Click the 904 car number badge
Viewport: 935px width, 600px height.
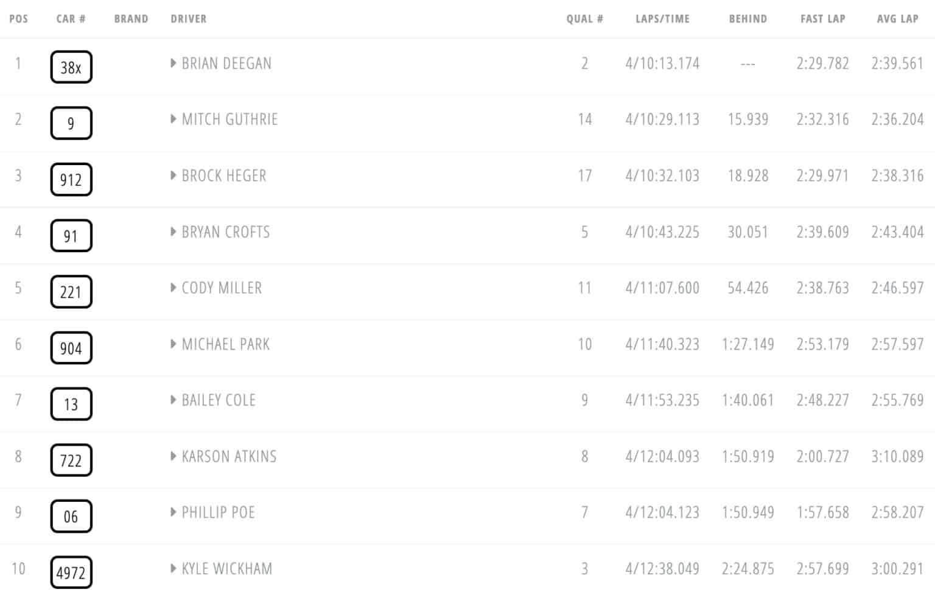[71, 348]
